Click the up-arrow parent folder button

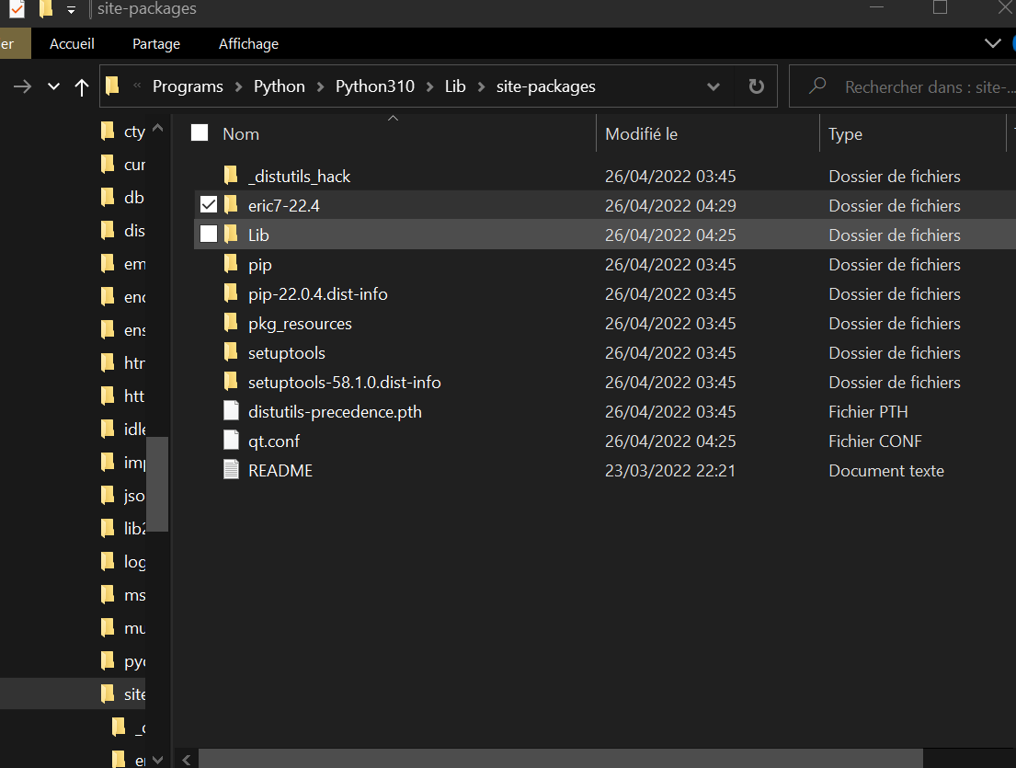82,86
